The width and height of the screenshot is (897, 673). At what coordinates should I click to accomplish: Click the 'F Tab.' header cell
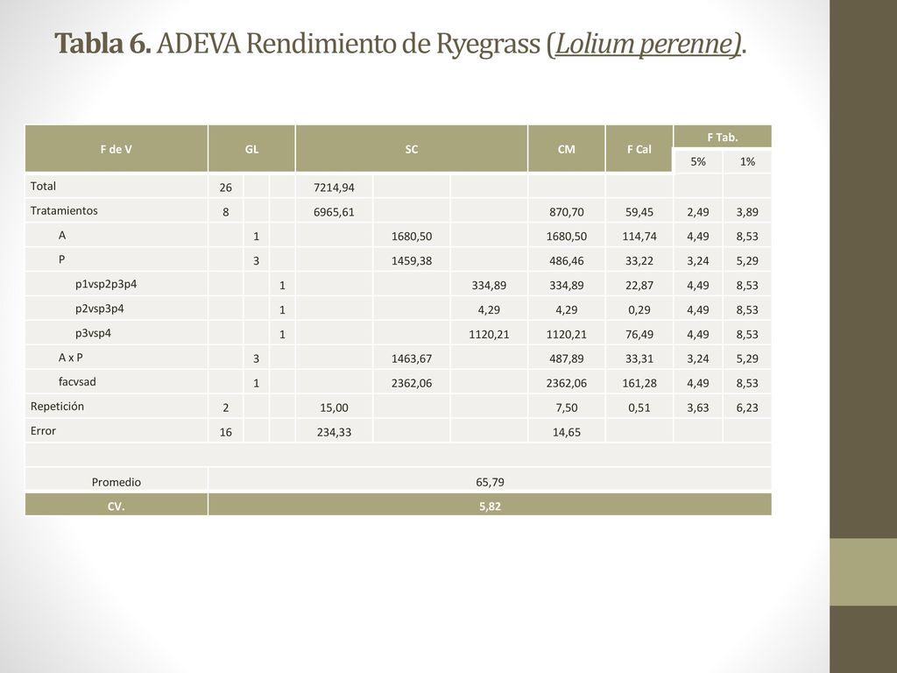[x=723, y=137]
